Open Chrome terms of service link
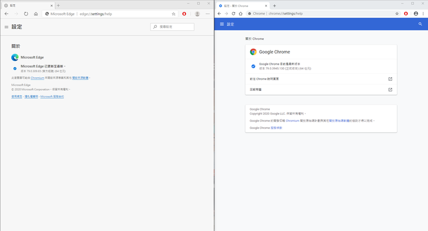This screenshot has width=428, height=231. 276,128
